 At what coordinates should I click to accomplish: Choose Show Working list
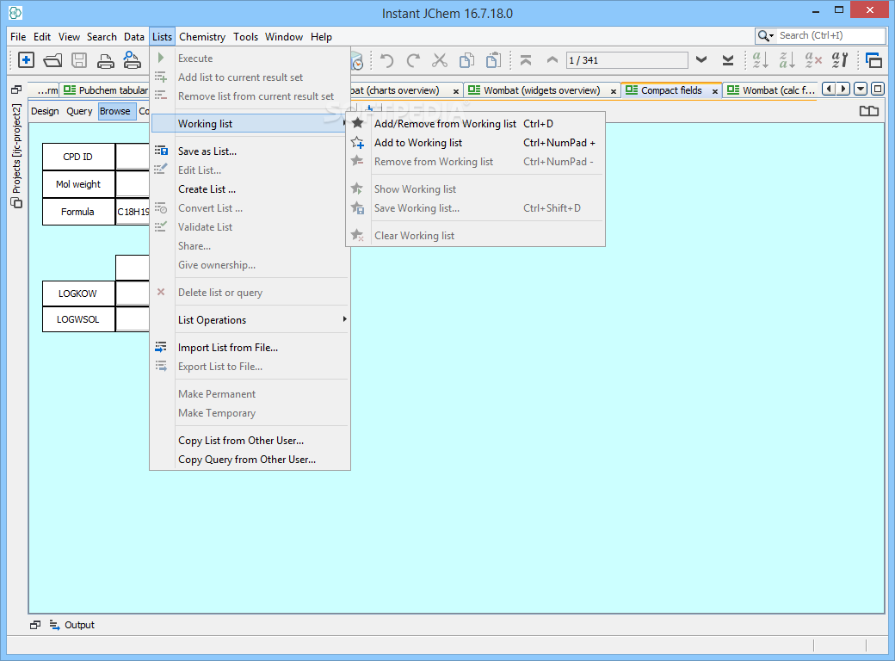475,189
